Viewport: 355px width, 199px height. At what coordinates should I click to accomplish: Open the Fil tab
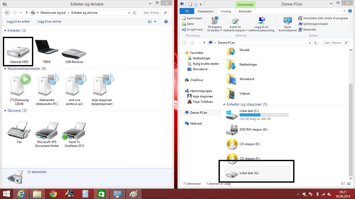tap(187, 11)
